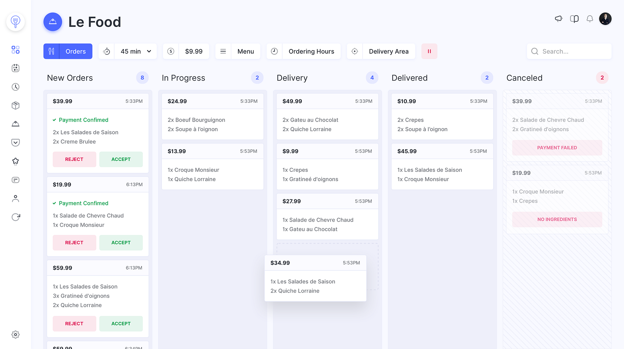The width and height of the screenshot is (624, 349).
Task: Click "Payment Confimed" on $39.99 order
Action: (x=83, y=120)
